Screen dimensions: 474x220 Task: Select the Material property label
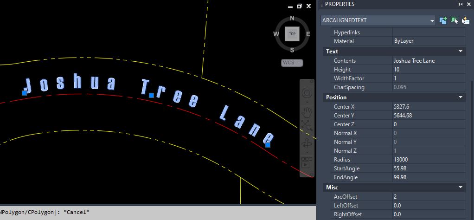click(344, 41)
